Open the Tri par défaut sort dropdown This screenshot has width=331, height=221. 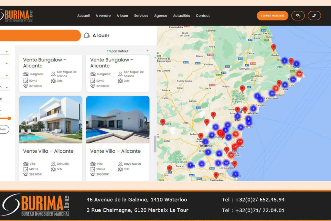click(x=128, y=51)
